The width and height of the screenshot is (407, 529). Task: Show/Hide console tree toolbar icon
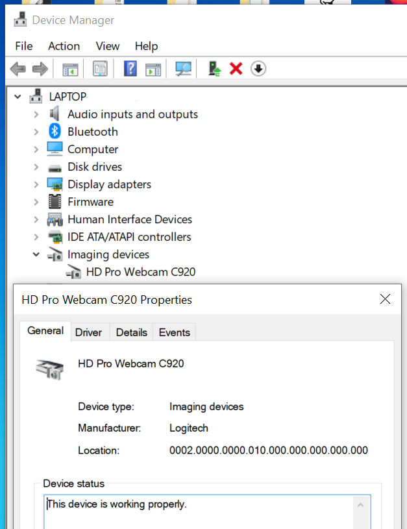point(70,69)
